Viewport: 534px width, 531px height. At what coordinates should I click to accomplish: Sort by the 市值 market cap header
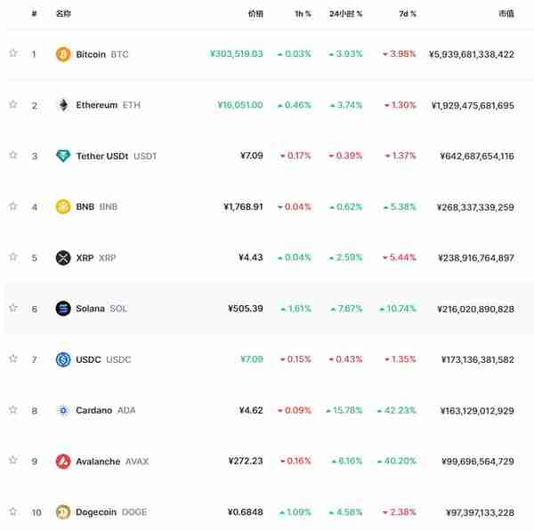click(x=506, y=13)
